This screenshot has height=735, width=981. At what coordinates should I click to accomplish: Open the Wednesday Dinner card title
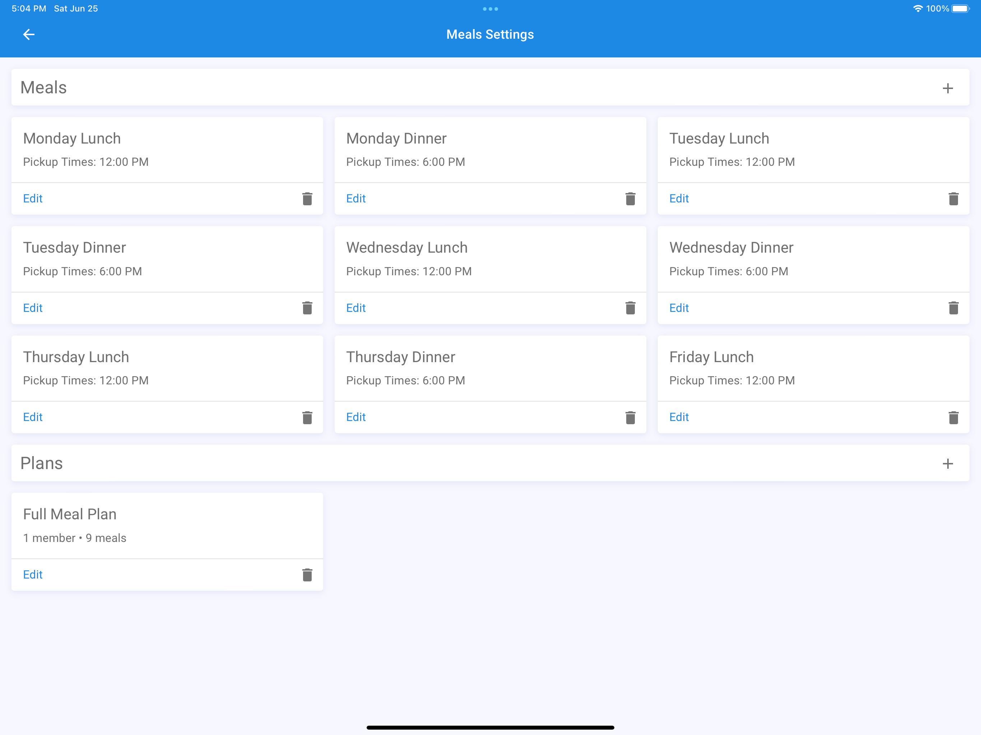coord(731,247)
